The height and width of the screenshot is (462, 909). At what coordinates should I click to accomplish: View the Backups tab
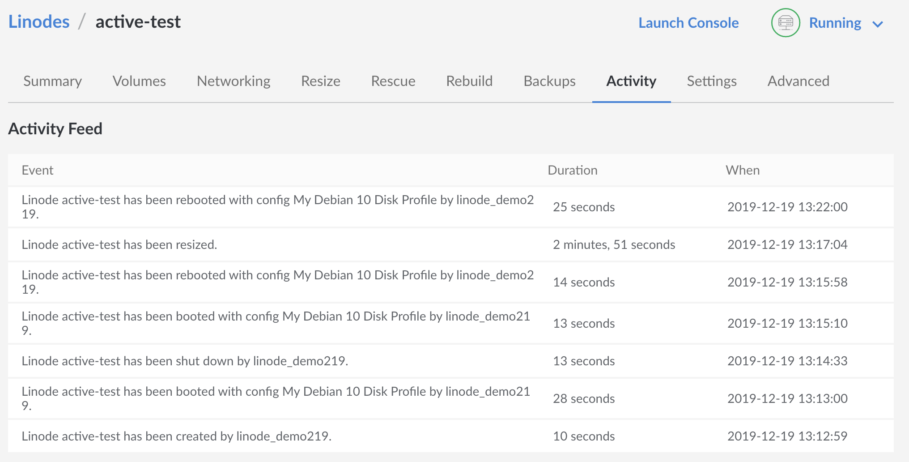549,81
